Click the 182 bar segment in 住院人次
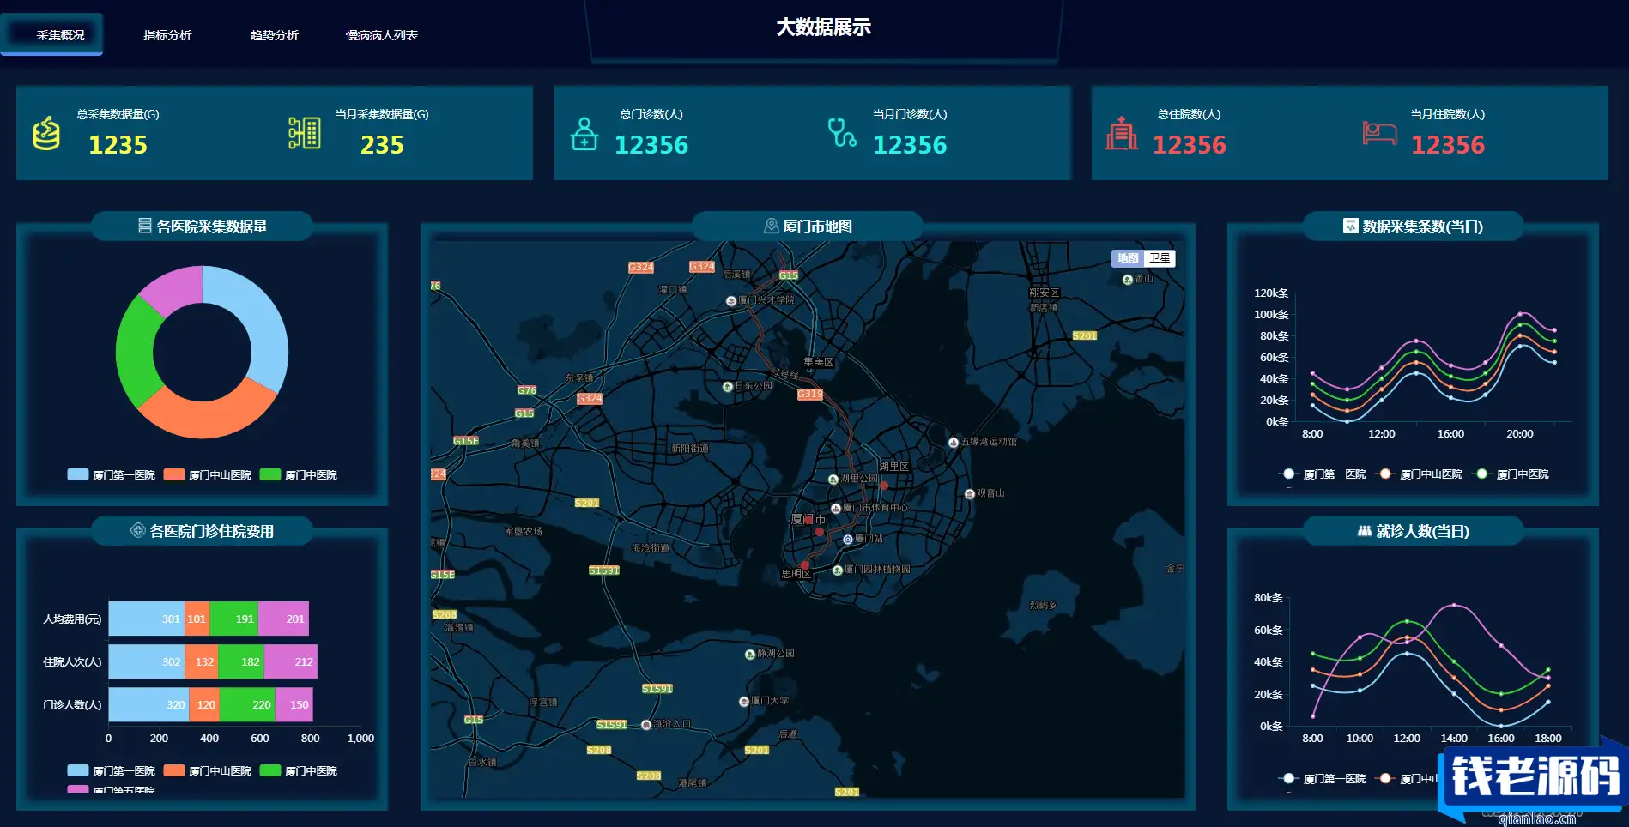This screenshot has width=1629, height=827. tap(241, 661)
